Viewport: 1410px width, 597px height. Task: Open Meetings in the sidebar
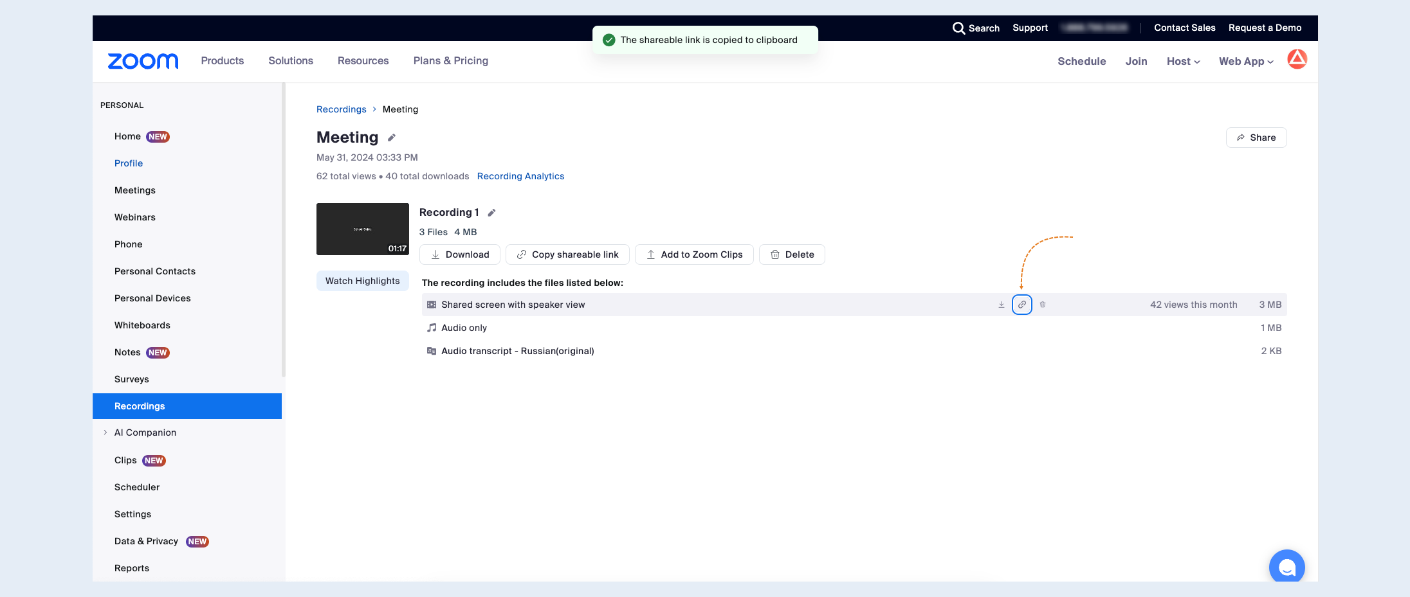135,190
